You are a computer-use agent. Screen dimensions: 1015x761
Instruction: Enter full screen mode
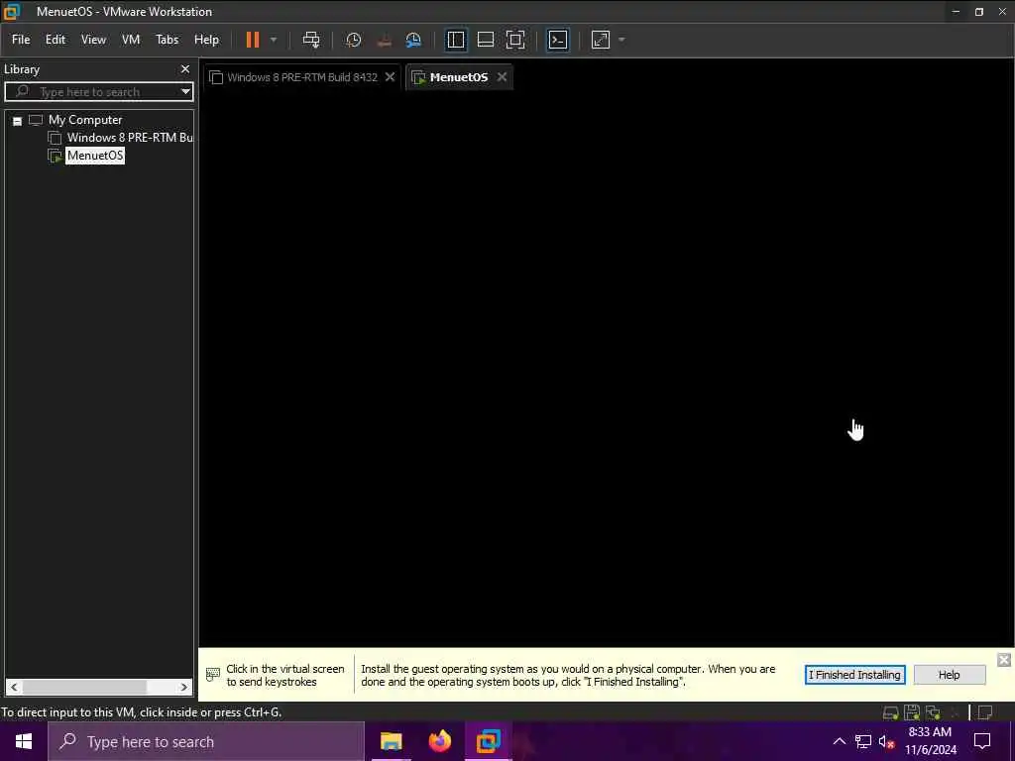[515, 40]
